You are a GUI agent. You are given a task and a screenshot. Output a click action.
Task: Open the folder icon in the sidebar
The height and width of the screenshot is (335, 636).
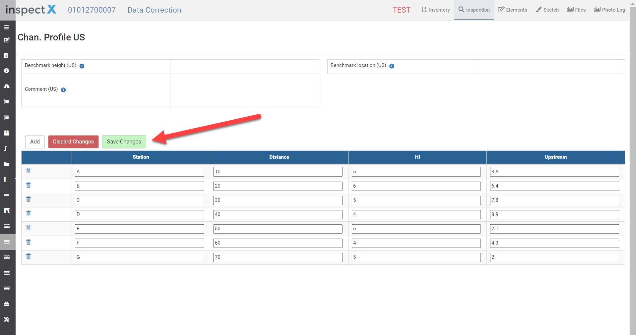tap(6, 164)
